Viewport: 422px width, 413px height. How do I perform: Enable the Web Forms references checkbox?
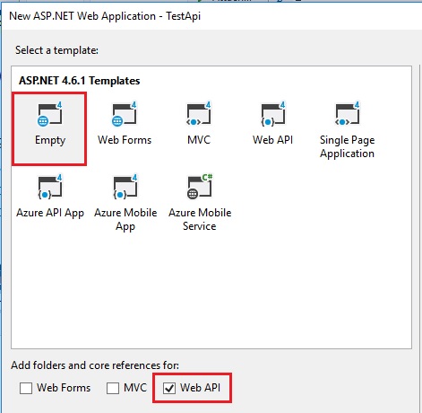(x=26, y=388)
